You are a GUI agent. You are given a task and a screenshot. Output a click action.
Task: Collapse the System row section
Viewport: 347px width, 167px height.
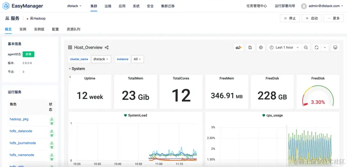77,69
